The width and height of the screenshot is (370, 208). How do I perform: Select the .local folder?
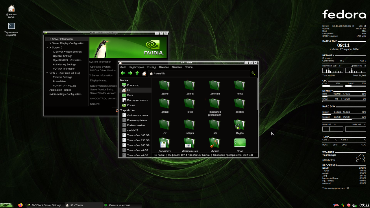point(190,106)
